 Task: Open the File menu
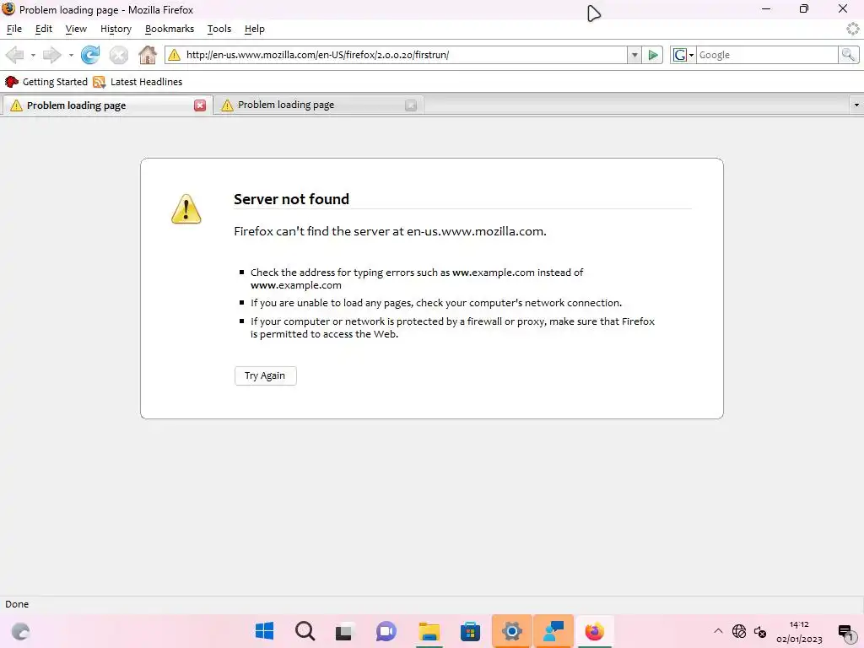(x=14, y=29)
